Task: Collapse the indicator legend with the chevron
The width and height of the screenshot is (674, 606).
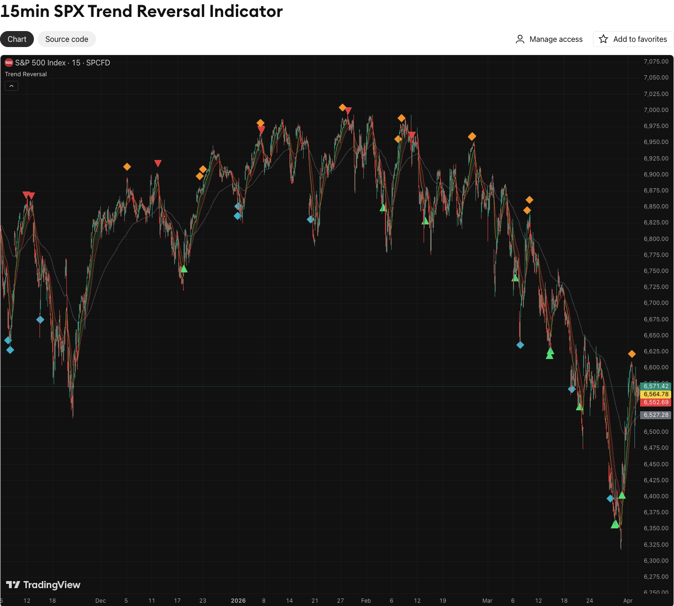Action: [11, 86]
